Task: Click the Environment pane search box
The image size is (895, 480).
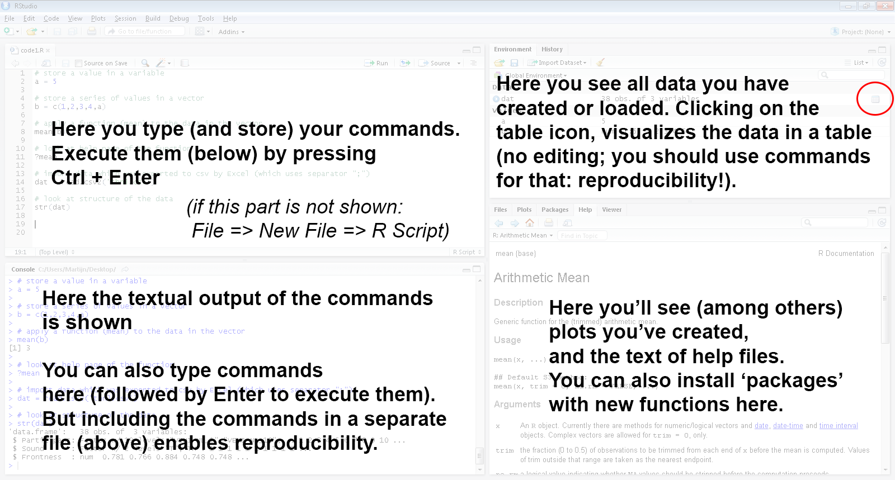Action: (851, 75)
